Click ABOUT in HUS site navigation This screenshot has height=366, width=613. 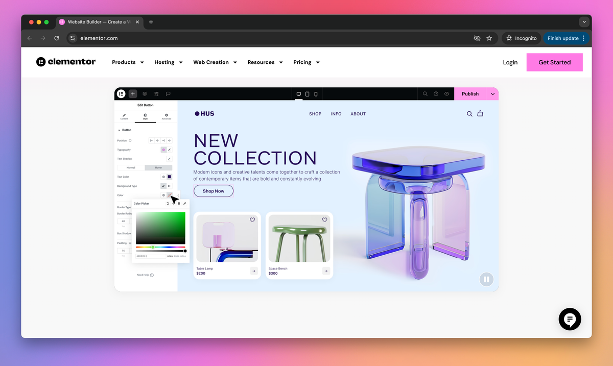coord(358,114)
